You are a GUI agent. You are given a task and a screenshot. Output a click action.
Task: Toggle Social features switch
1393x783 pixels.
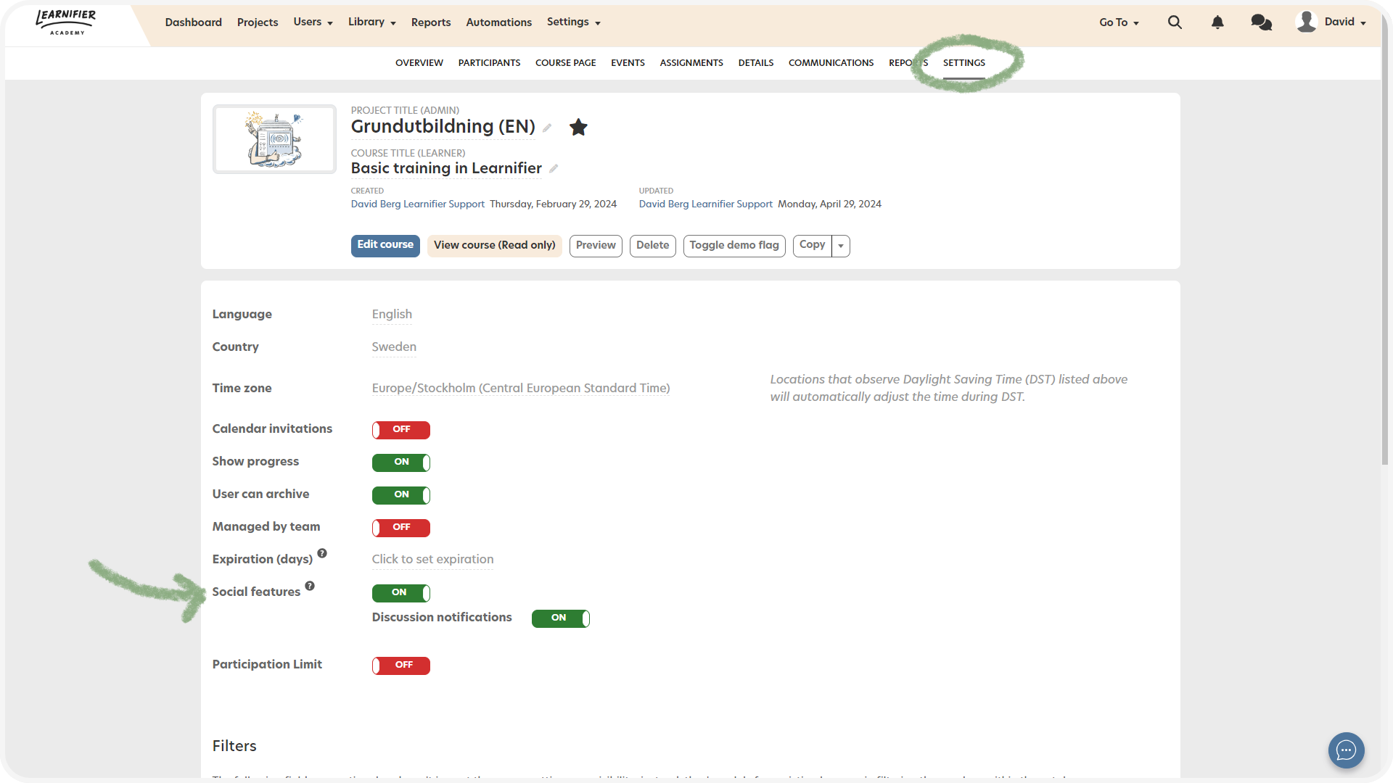point(401,593)
